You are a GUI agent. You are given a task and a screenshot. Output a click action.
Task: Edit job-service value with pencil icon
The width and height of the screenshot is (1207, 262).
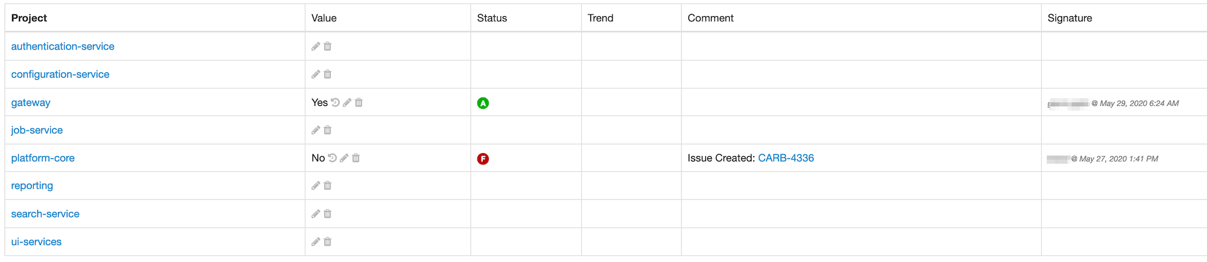316,130
